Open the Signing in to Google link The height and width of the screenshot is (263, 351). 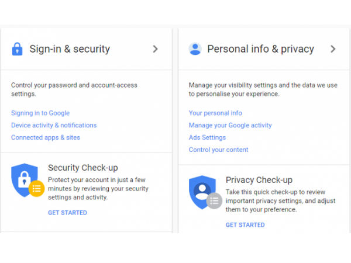(x=40, y=113)
